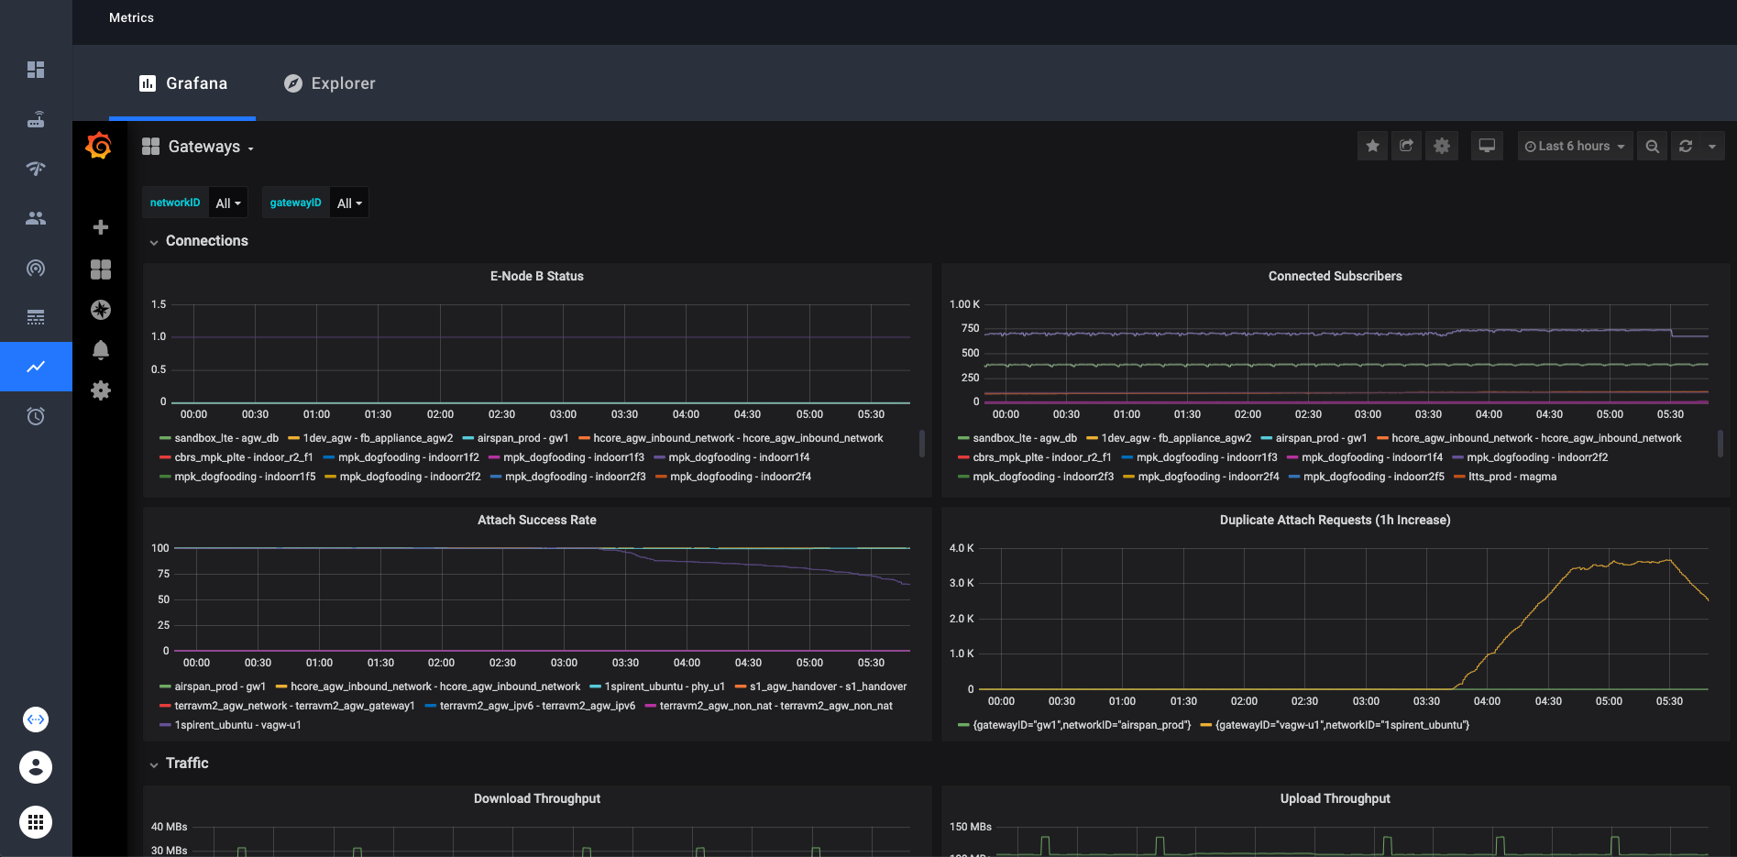Open the networkID All dropdown

pos(227,202)
